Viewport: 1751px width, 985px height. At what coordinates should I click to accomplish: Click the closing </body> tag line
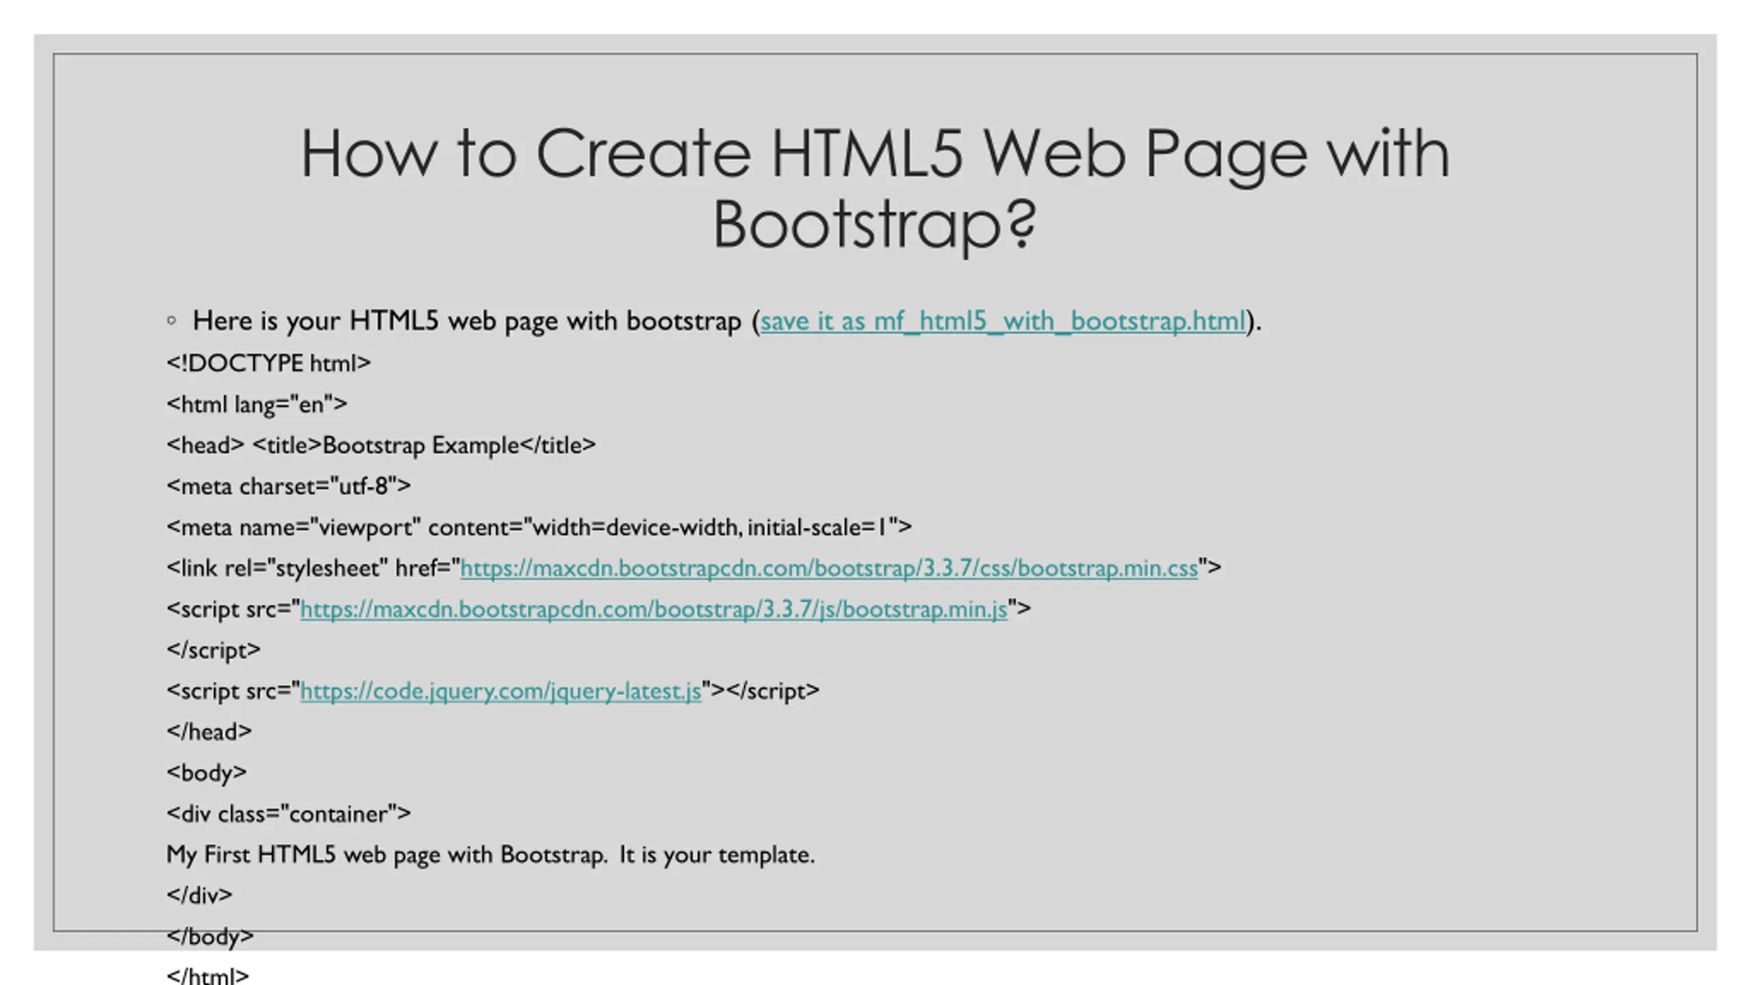coord(209,936)
